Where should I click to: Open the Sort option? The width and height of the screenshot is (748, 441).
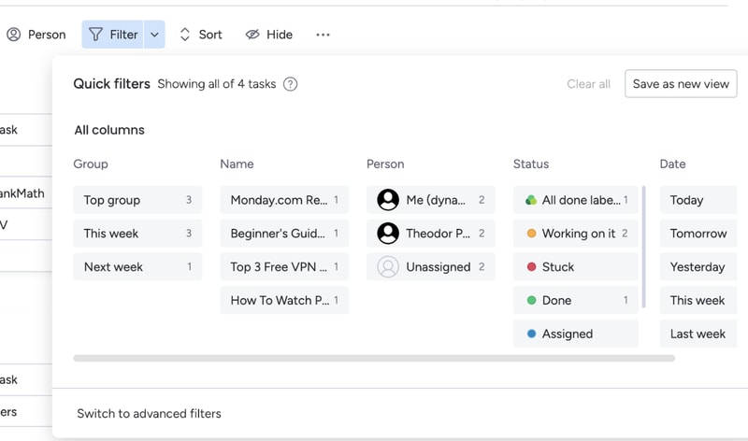tap(201, 35)
